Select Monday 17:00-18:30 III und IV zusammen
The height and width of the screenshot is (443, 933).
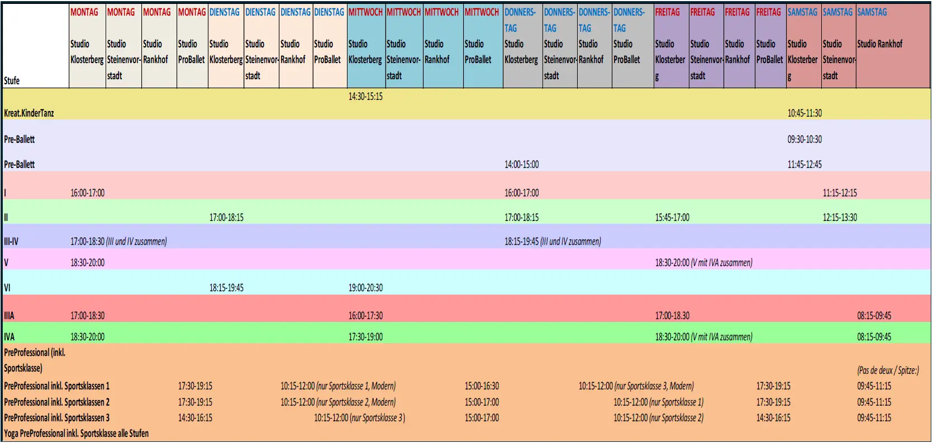[x=118, y=242]
